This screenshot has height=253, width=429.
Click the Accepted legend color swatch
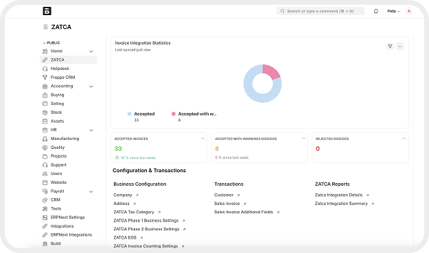[130, 114]
